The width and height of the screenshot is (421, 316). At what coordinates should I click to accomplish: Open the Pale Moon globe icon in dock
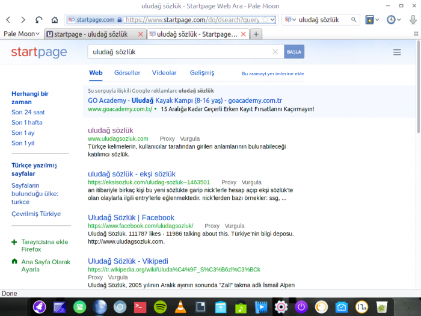(x=100, y=307)
